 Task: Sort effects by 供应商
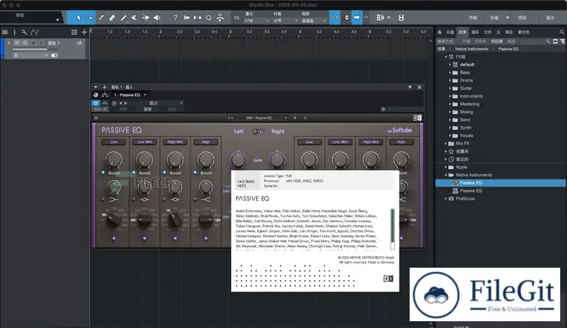coord(496,41)
